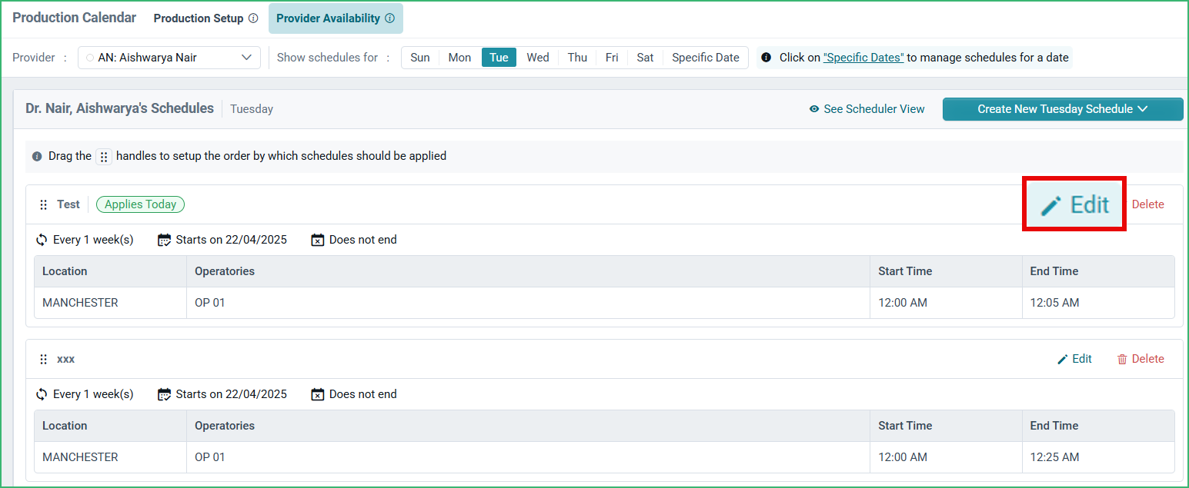Image resolution: width=1189 pixels, height=488 pixels.
Task: Click trash icon for xxx schedule
Action: click(x=1122, y=359)
